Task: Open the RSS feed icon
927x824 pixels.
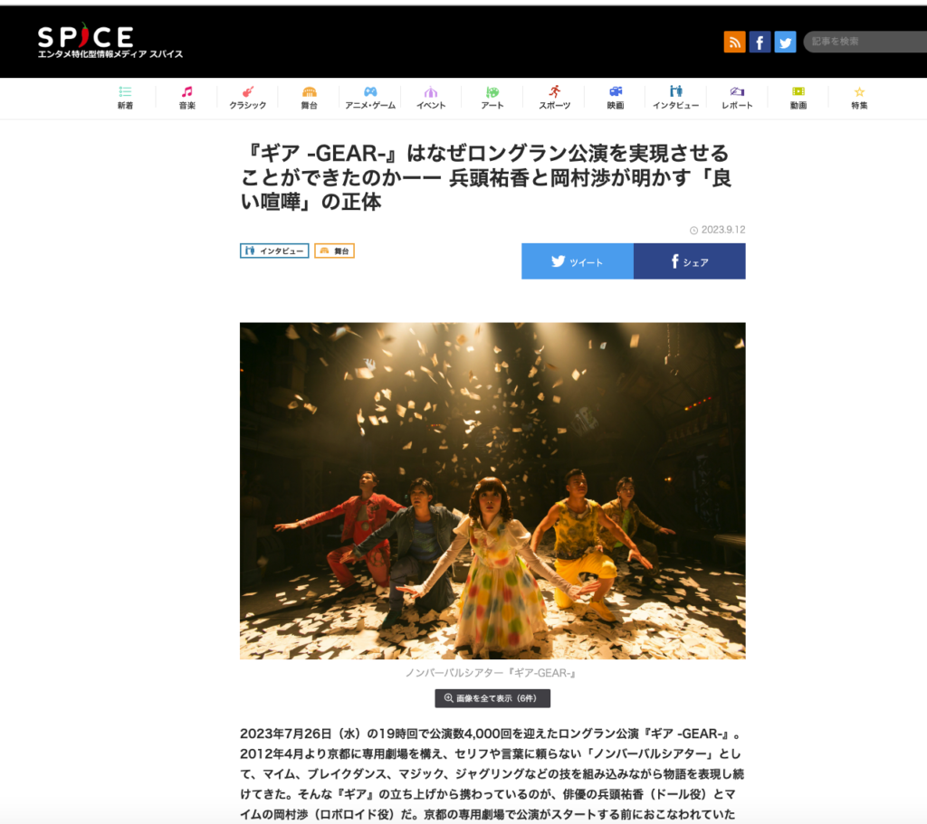Action: (734, 42)
